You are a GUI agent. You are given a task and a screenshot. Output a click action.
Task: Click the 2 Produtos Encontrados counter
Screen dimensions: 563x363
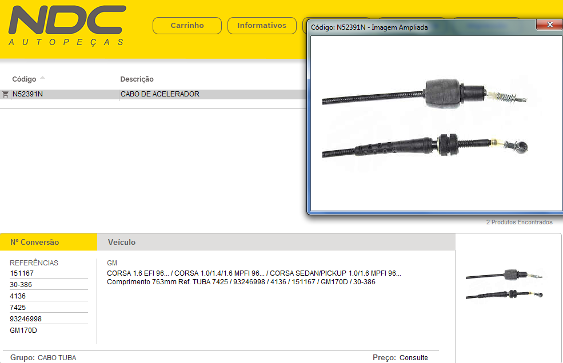click(x=519, y=223)
